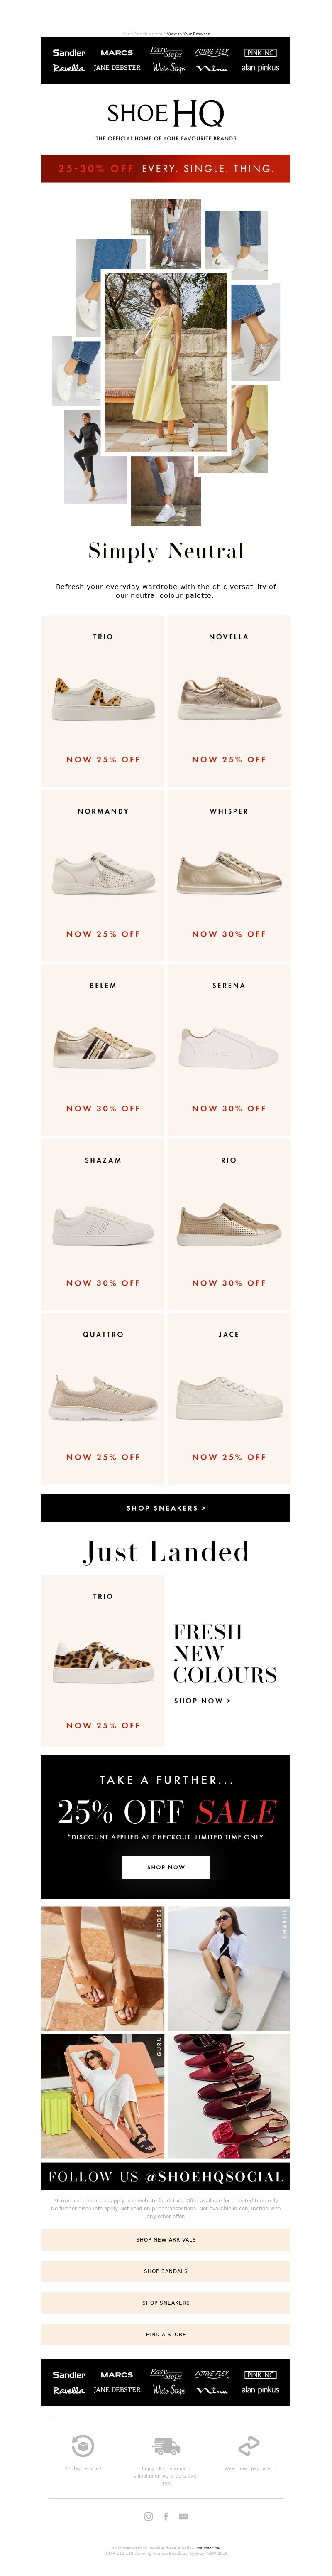Click the 21 day returns icon
The height and width of the screenshot is (2576, 332).
[x=83, y=2446]
